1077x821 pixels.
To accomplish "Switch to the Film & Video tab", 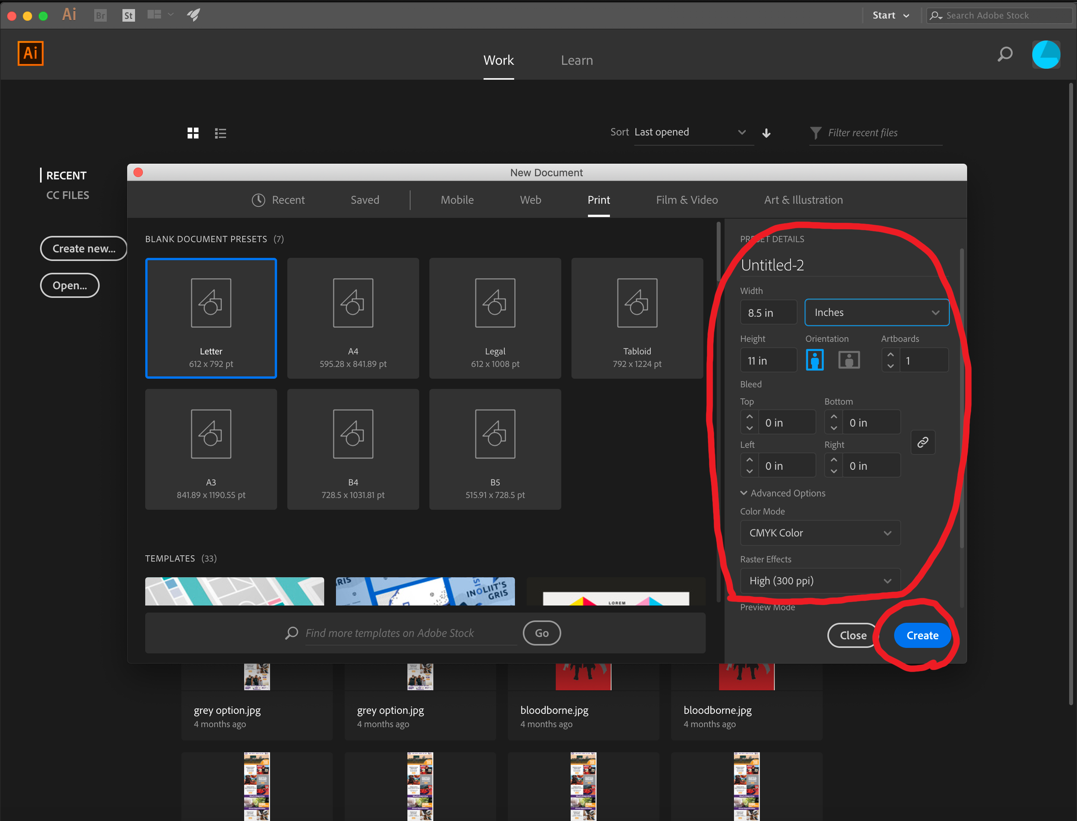I will pyautogui.click(x=687, y=200).
